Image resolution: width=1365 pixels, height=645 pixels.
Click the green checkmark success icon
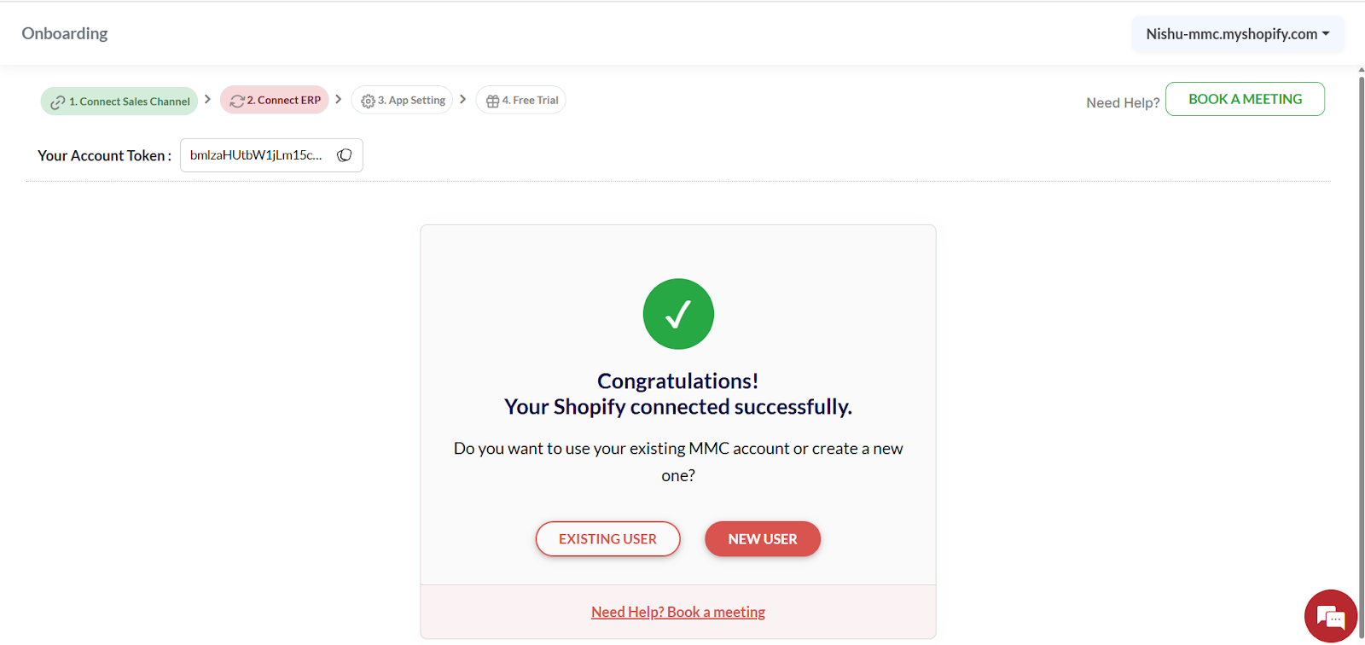pos(677,313)
